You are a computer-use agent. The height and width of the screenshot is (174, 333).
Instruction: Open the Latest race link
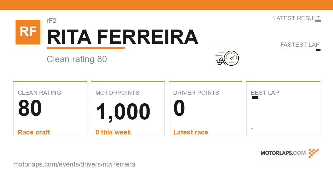click(x=191, y=132)
